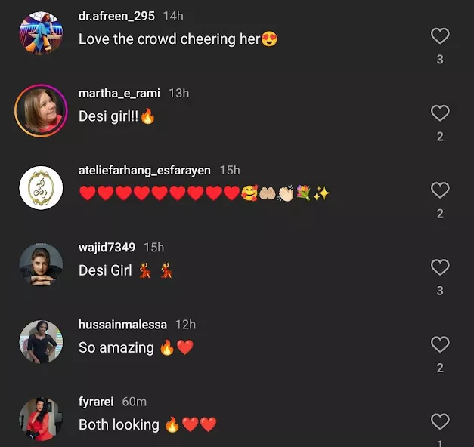Like ateliefarhang_esfarayen's emoji comment

(439, 190)
